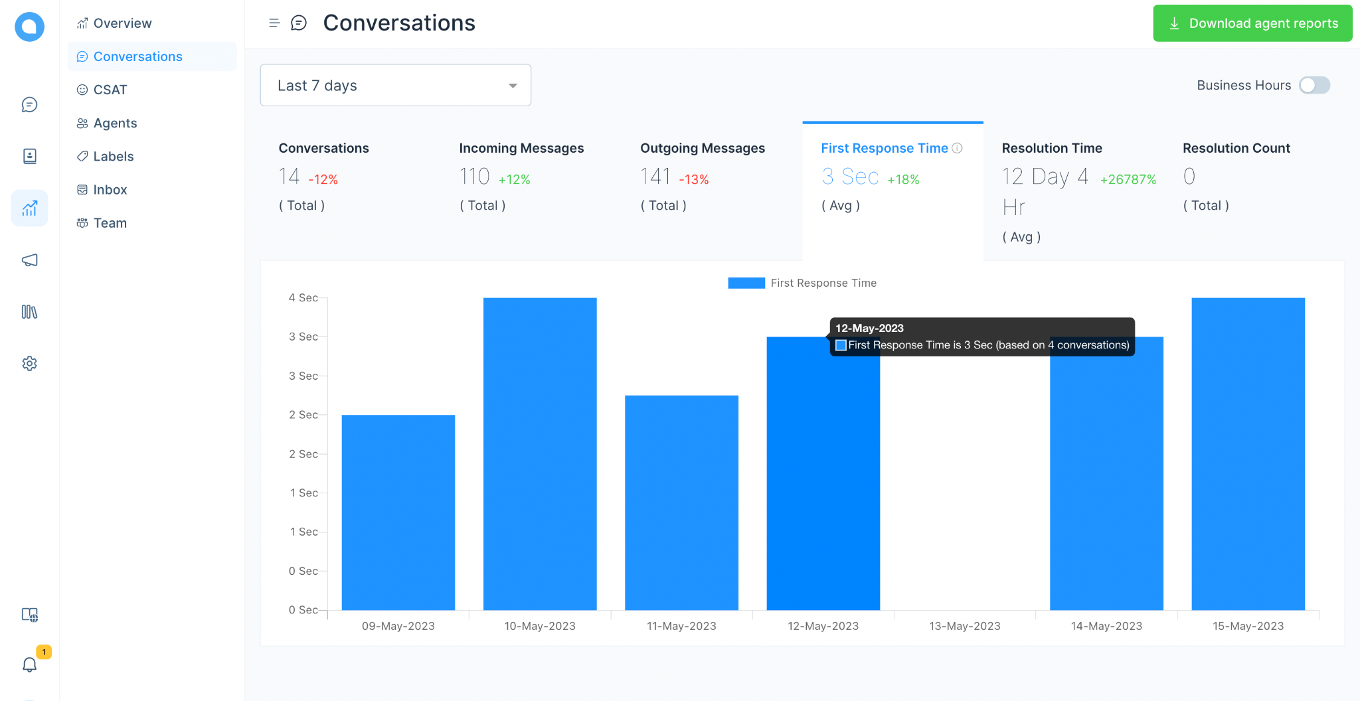This screenshot has width=1360, height=701.
Task: Select the Outgoing Messages metric tab
Action: click(x=712, y=191)
